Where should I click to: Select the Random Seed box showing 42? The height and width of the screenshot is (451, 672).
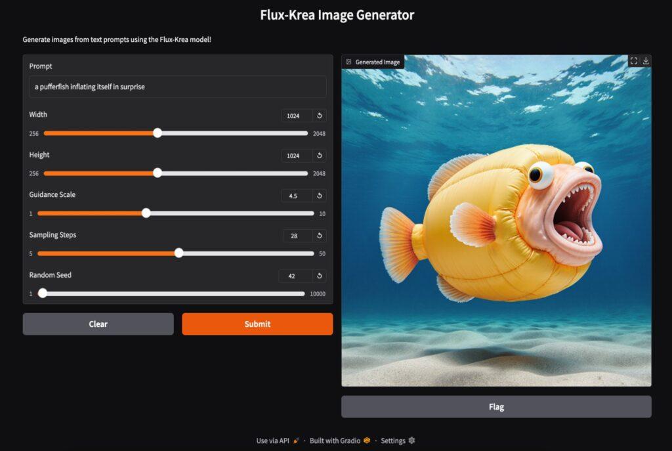[x=295, y=276]
